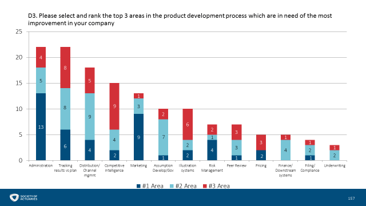Click the "Marketing" category label

(x=138, y=165)
